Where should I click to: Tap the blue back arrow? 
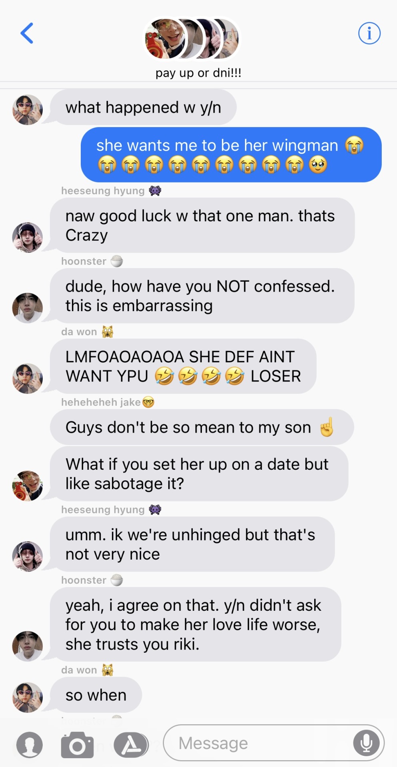pyautogui.click(x=27, y=33)
